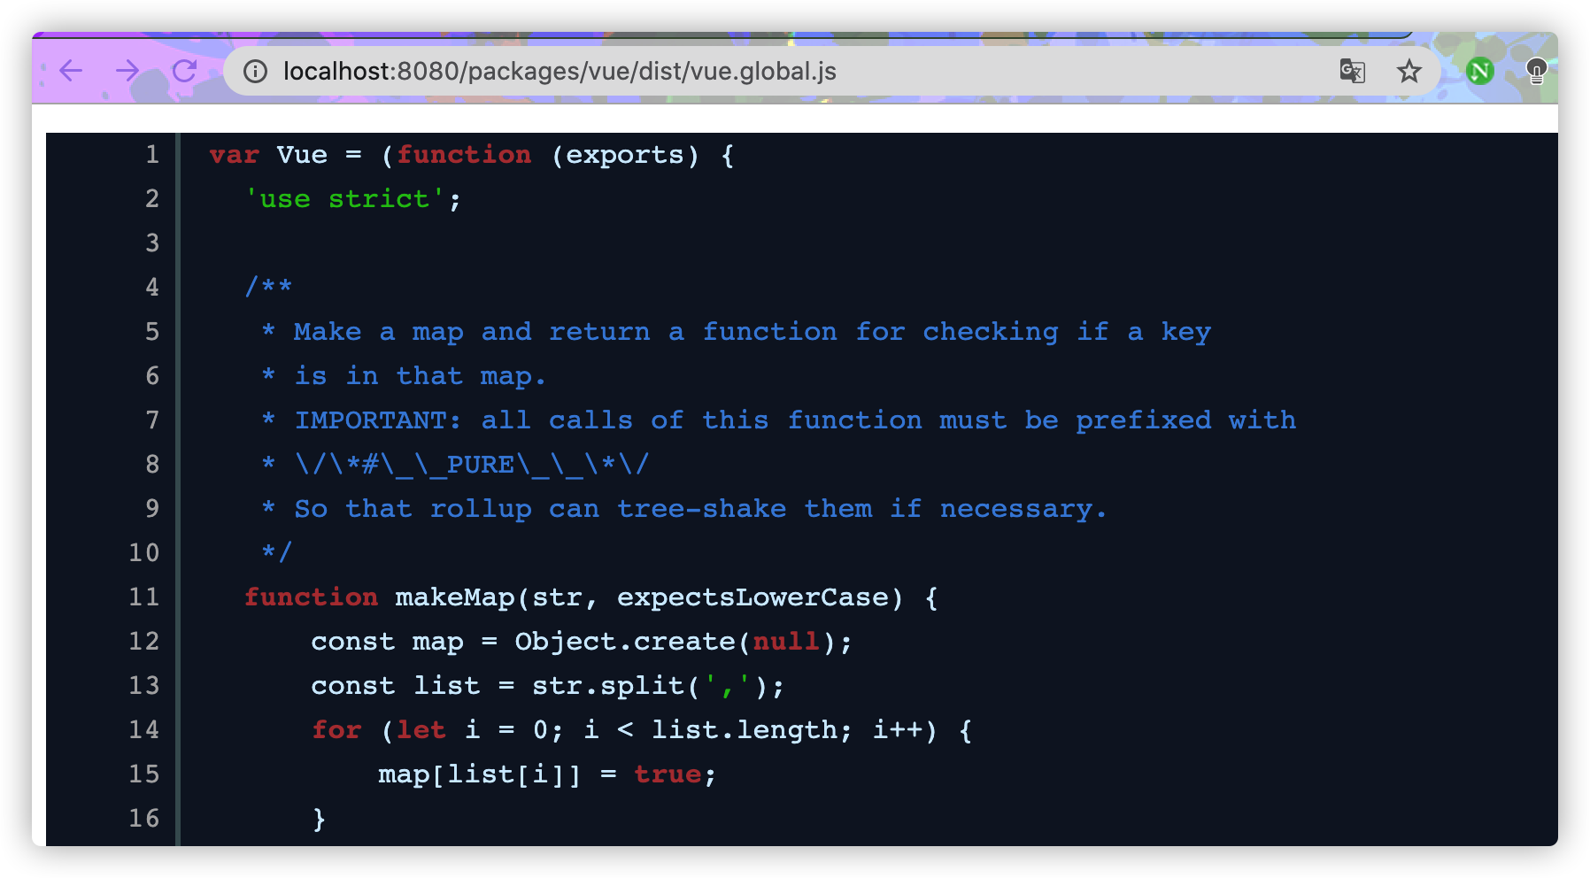
Task: Click the comment closing '*/' on line 10
Action: pos(277,553)
